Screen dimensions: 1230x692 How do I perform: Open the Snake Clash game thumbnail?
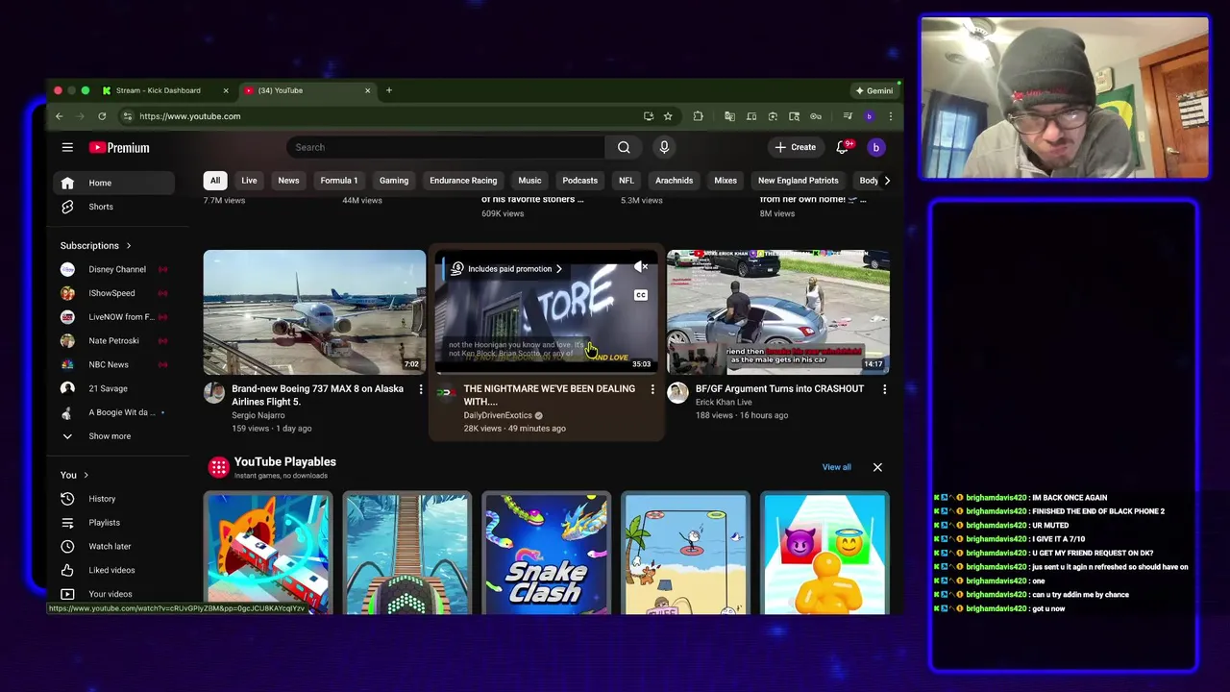(546, 555)
